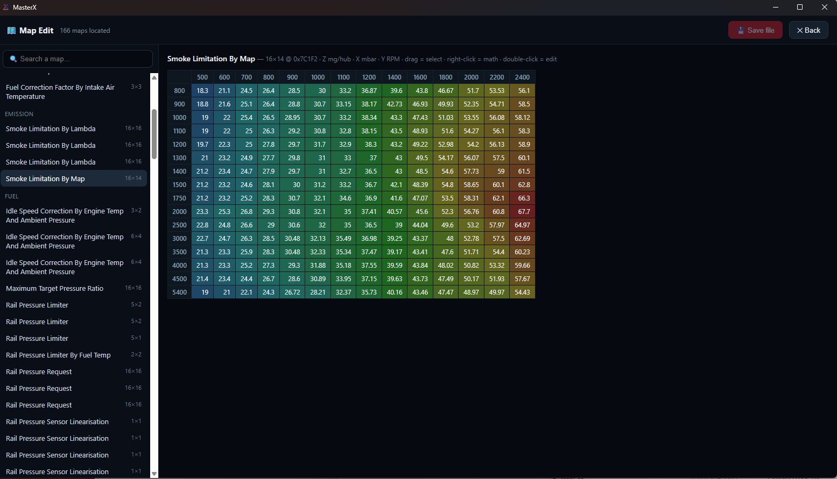Go back using the Back button
Viewport: 837px width, 479px height.
point(808,30)
